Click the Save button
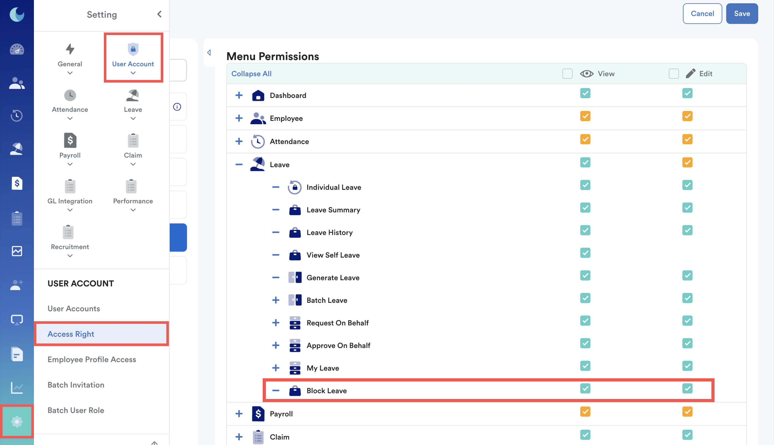Screen dimensions: 774x445 tap(741, 13)
